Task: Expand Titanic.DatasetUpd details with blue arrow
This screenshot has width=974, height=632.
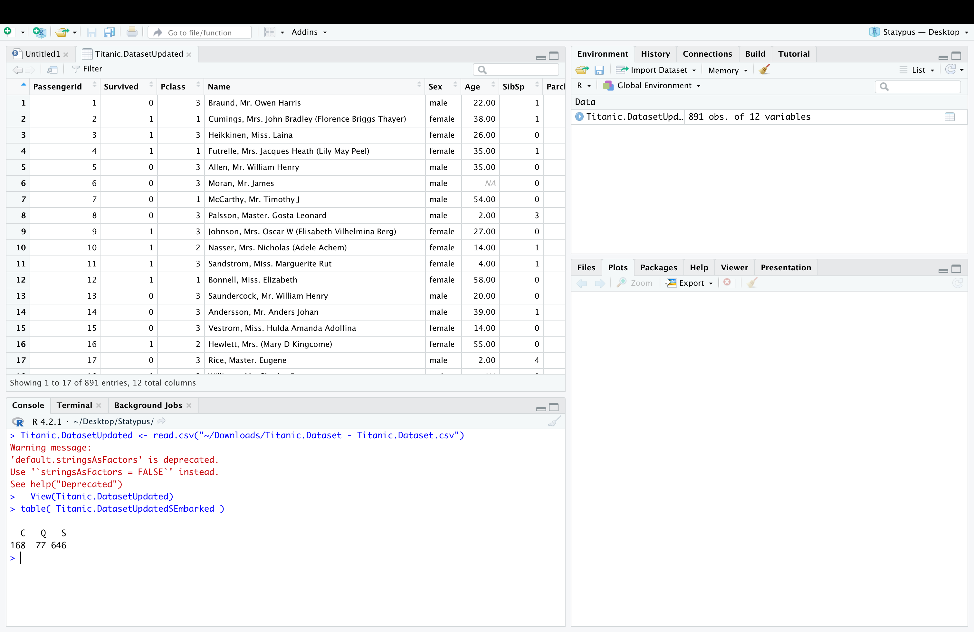Action: (579, 117)
